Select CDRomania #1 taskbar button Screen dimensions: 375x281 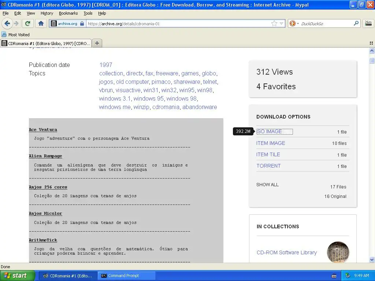pos(68,276)
